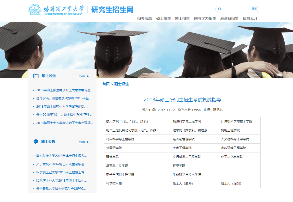Select 电子与信息工程学院 cell
The height and width of the screenshot is (202, 293).
click(x=137, y=175)
